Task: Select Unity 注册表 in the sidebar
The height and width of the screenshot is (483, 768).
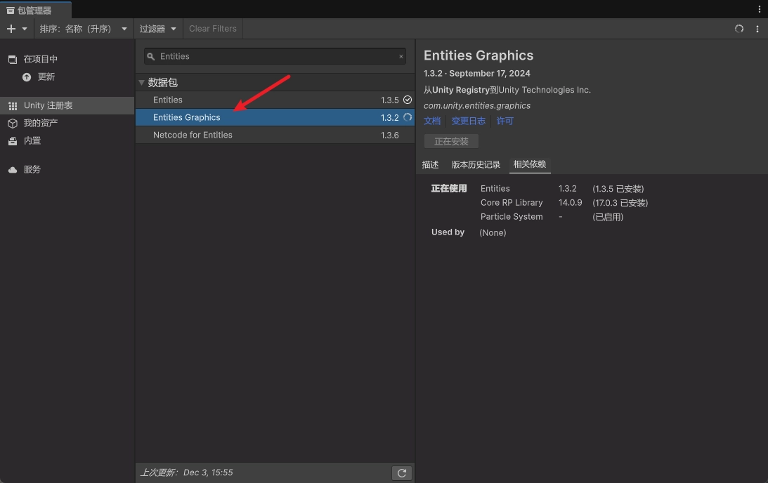Action: [x=67, y=105]
